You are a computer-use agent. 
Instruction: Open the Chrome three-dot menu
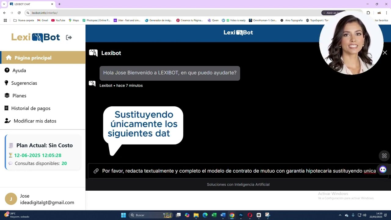coord(386,13)
